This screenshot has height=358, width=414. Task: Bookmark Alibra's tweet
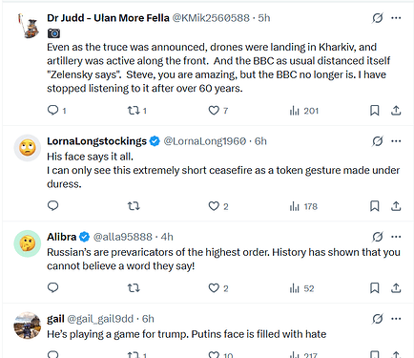tap(375, 288)
